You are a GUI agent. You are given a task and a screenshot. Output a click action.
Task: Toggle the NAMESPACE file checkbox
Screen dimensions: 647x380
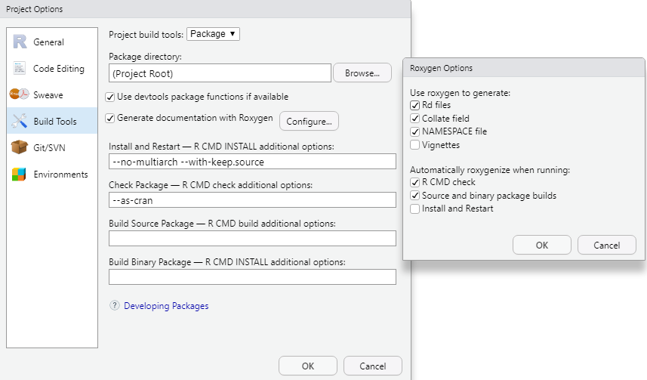tap(414, 131)
